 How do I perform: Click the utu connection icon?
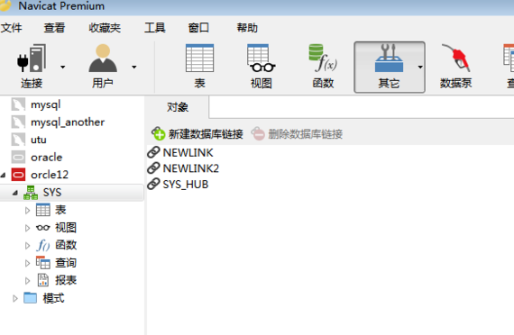click(18, 140)
